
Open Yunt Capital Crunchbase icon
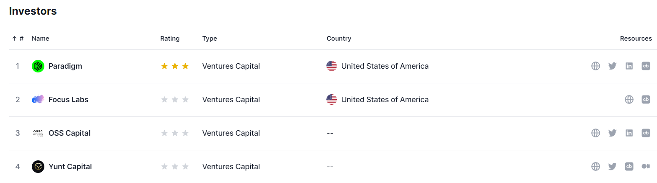coord(629,167)
